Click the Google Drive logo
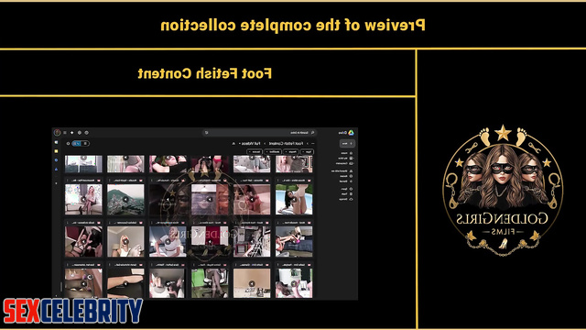The height and width of the screenshot is (330, 586). 351,132
